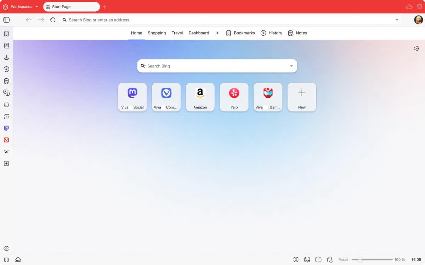The height and width of the screenshot is (265, 425).
Task: Open the Dashboard tab on Start Page
Action: pos(199,33)
